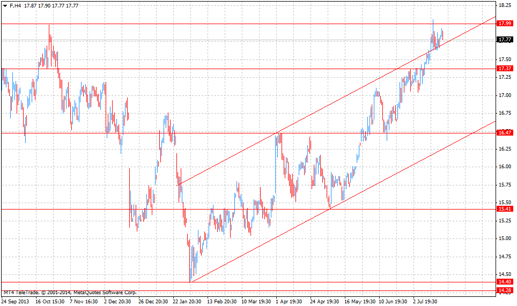Image resolution: width=517 pixels, height=306 pixels.
Task: Select the 17.37 red price level label
Action: [505, 69]
